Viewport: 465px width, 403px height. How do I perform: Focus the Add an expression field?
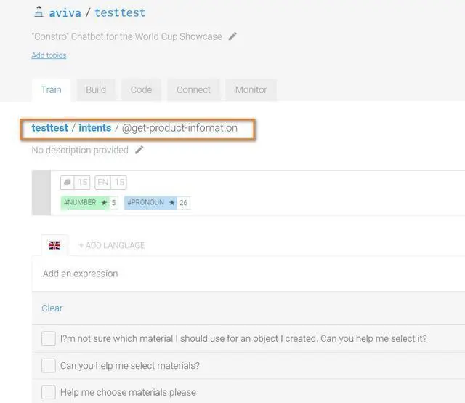pyautogui.click(x=248, y=274)
